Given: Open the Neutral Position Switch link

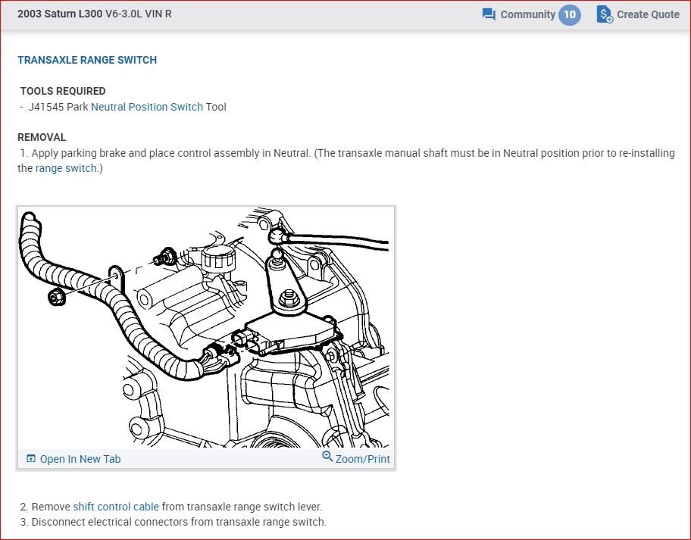Looking at the screenshot, I should click(x=147, y=107).
